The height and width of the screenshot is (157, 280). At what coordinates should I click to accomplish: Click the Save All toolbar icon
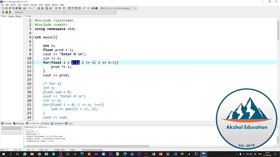pyautogui.click(x=13, y=8)
